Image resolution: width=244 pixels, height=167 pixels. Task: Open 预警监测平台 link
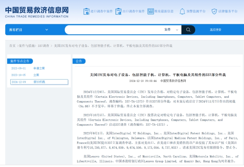coord(196,11)
